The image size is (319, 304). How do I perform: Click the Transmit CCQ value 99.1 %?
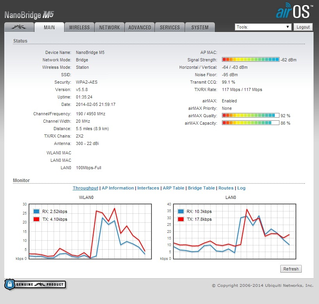pyautogui.click(x=228, y=82)
